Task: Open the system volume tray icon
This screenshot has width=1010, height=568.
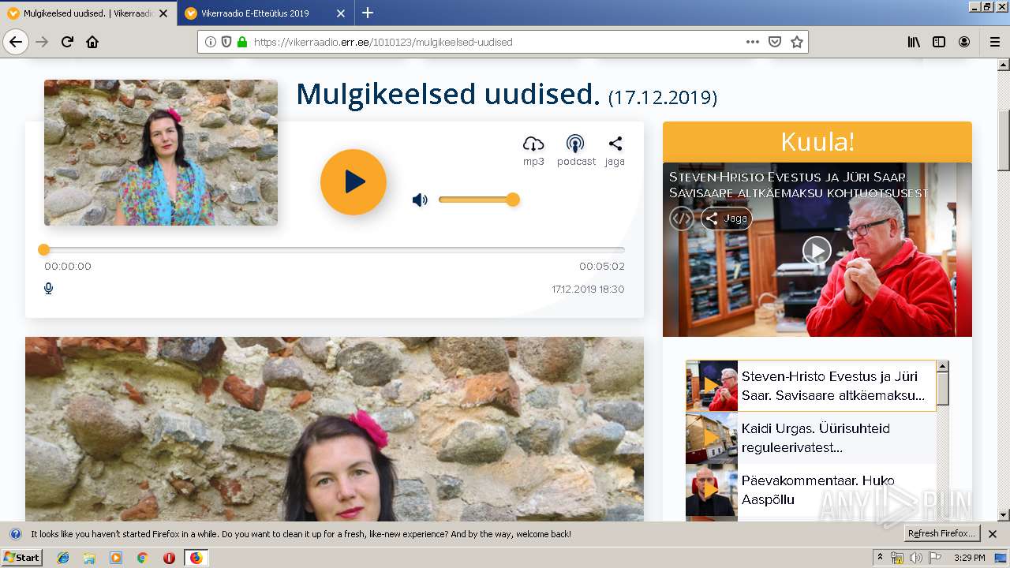Action: (x=915, y=558)
